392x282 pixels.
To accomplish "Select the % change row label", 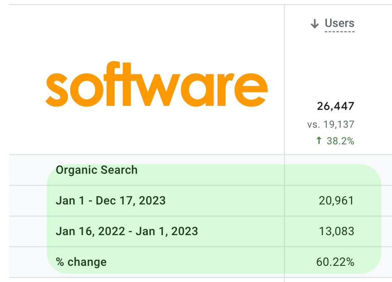I will pyautogui.click(x=81, y=262).
